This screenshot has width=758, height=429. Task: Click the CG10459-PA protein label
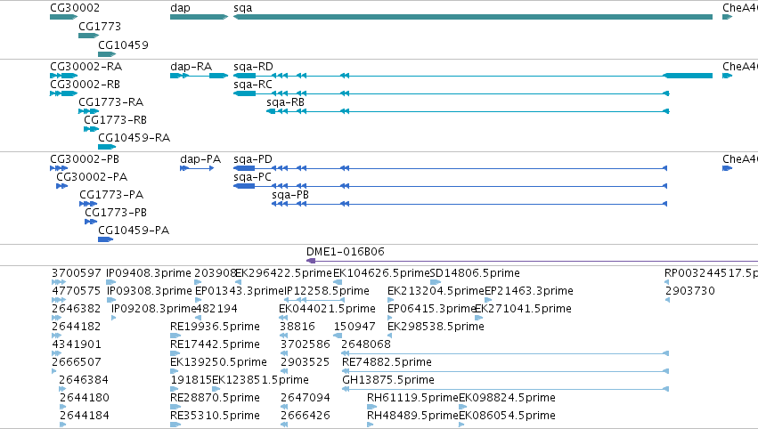coord(134,230)
